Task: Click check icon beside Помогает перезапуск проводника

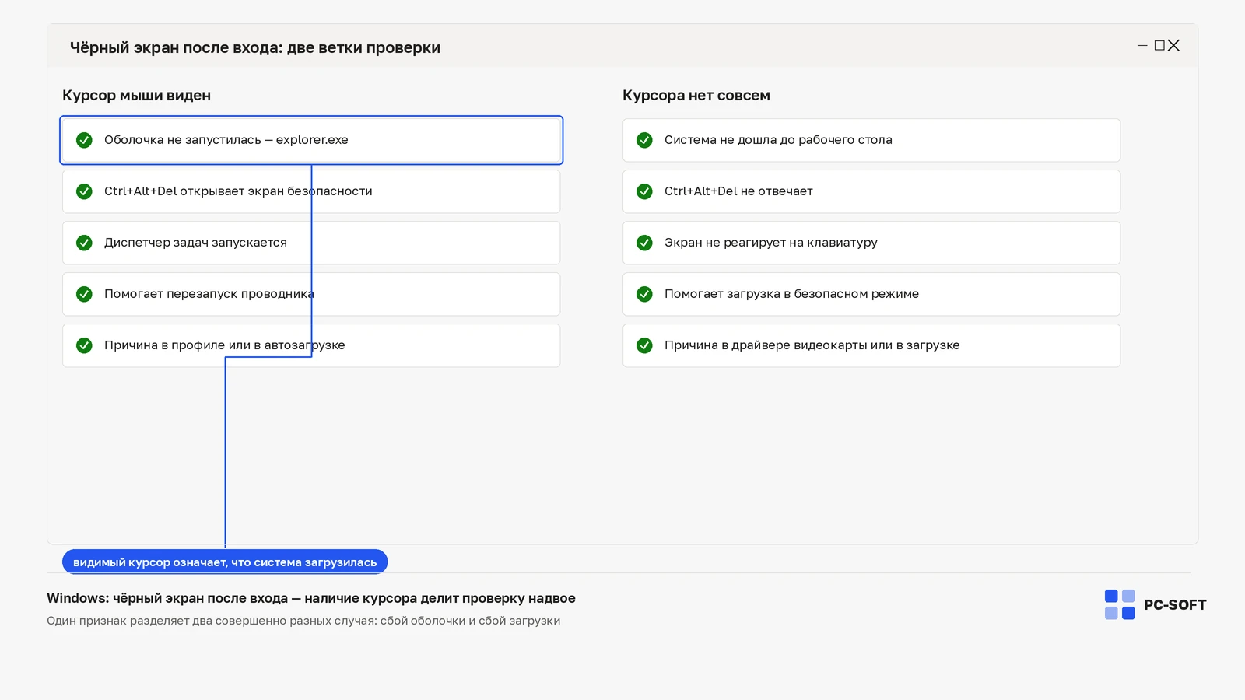Action: (x=84, y=294)
